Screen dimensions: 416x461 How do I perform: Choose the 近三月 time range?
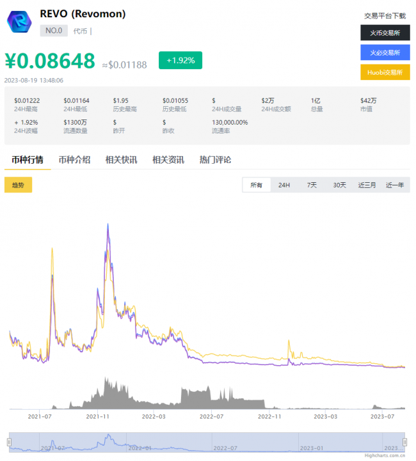(x=367, y=185)
